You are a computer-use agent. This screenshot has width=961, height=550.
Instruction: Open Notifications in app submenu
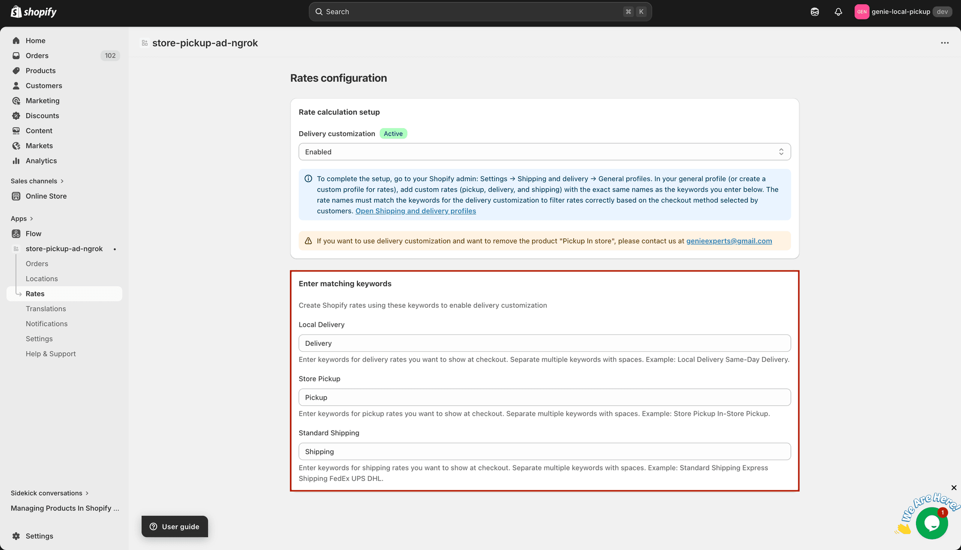pyautogui.click(x=47, y=324)
